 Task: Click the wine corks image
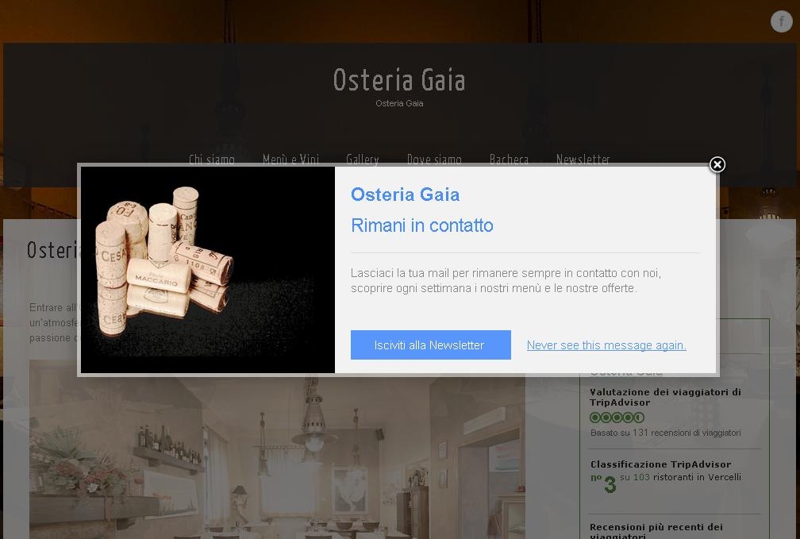[x=208, y=270]
